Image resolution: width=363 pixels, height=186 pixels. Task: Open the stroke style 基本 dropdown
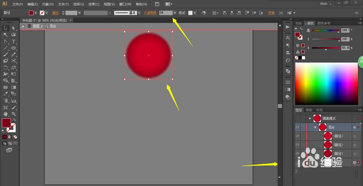[x=139, y=13]
